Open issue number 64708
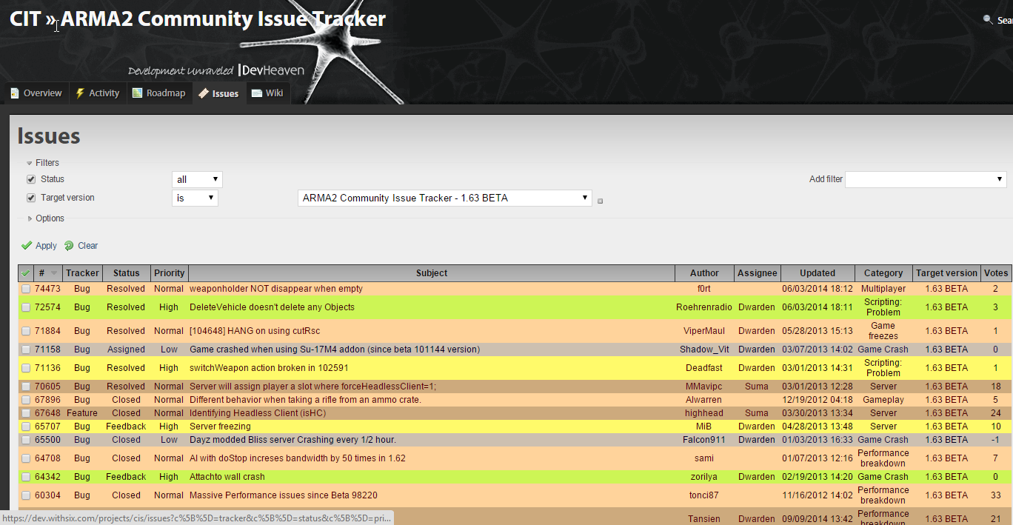The image size is (1013, 525). pyautogui.click(x=47, y=458)
